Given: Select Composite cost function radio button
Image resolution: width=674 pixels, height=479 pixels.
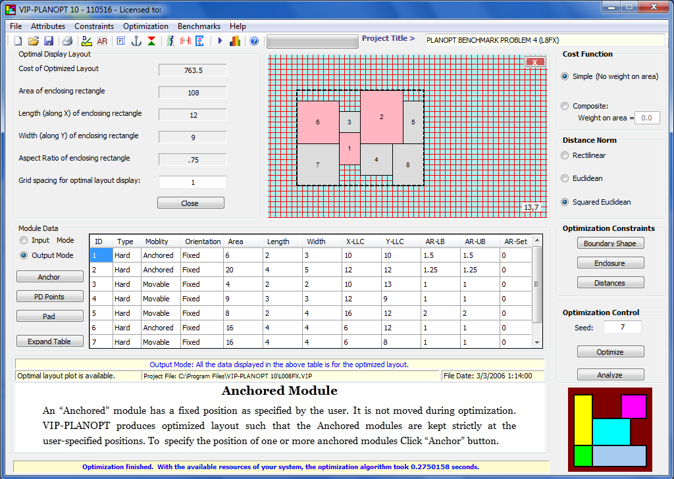Looking at the screenshot, I should click(x=565, y=106).
